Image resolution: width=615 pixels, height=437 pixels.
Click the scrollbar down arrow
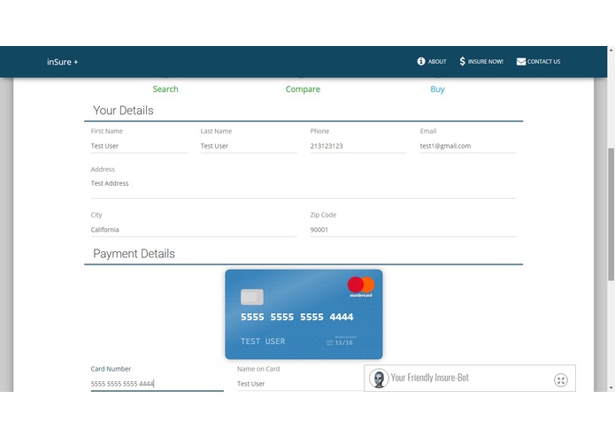tap(611, 387)
